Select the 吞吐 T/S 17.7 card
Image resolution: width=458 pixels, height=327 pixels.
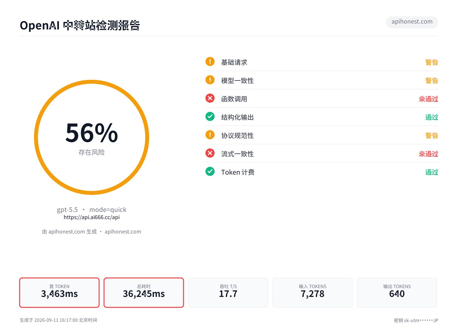click(x=228, y=293)
